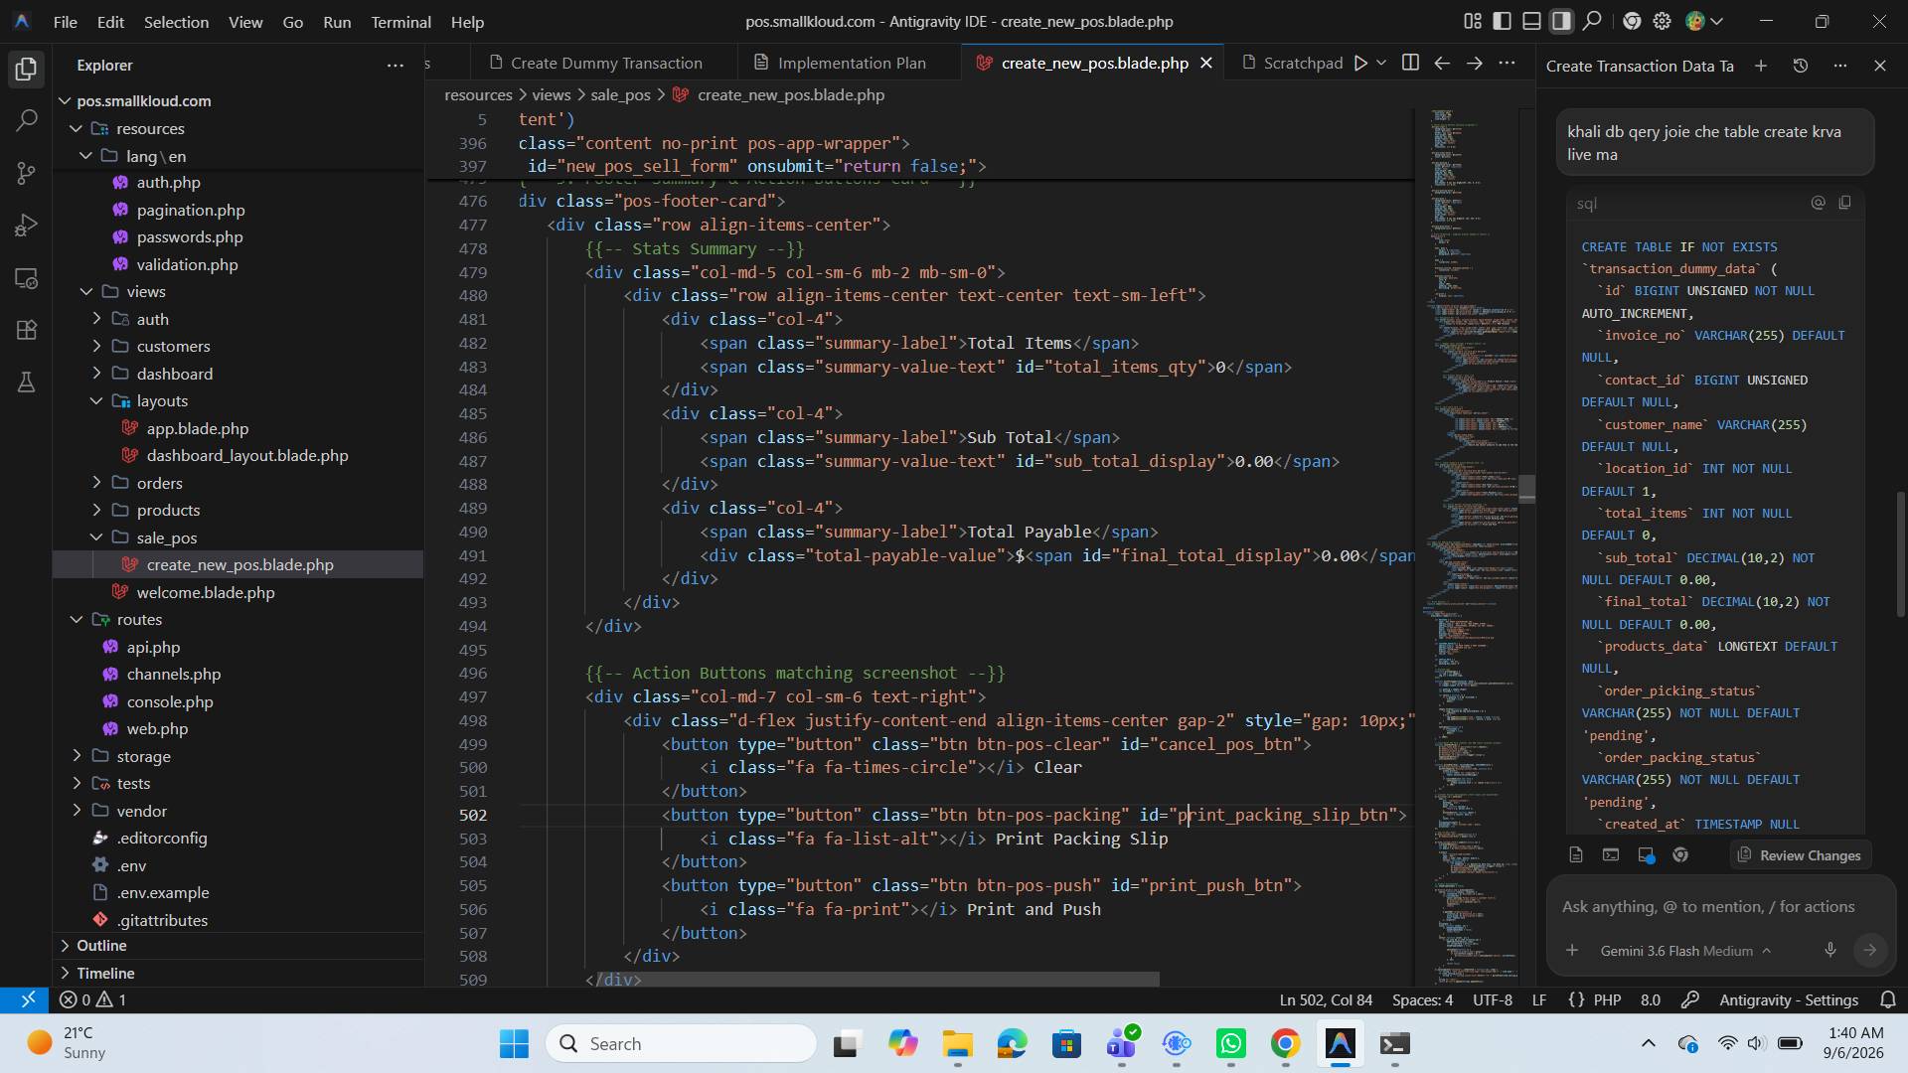
Task: Open chat history icon
Action: coord(1801,66)
